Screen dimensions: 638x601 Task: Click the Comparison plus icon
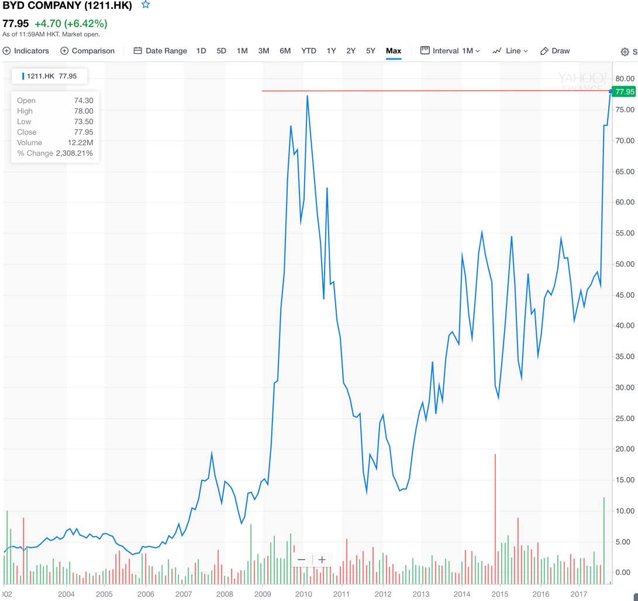pos(64,51)
